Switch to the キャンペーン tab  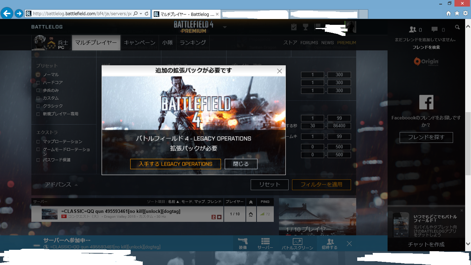140,43
